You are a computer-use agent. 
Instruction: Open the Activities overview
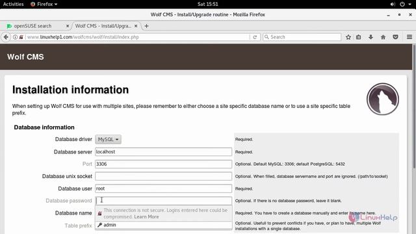(13, 5)
